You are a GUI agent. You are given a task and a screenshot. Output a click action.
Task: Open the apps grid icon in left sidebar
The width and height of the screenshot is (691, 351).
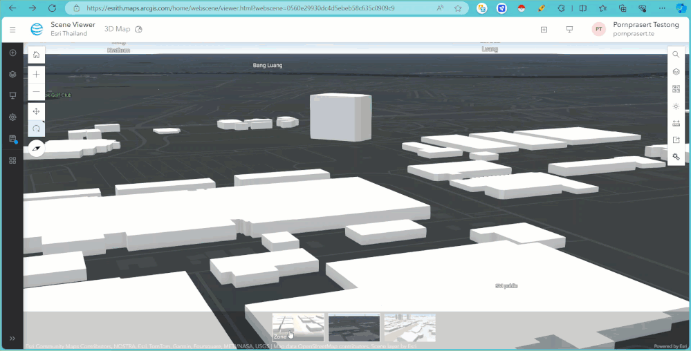[12, 160]
